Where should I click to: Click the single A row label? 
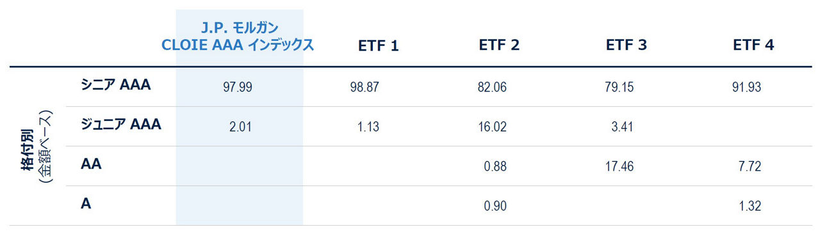(86, 204)
